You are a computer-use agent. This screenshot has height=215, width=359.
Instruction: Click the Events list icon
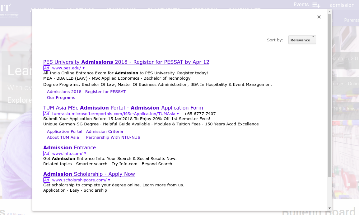click(316, 5)
